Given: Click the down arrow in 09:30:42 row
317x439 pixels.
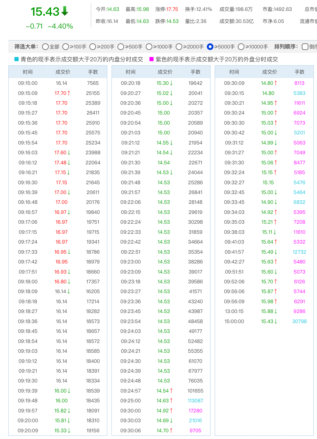Looking at the screenshot, I should pyautogui.click(x=276, y=133).
